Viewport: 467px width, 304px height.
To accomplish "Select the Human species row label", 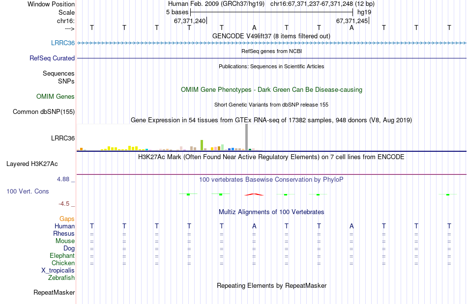I will [64, 226].
